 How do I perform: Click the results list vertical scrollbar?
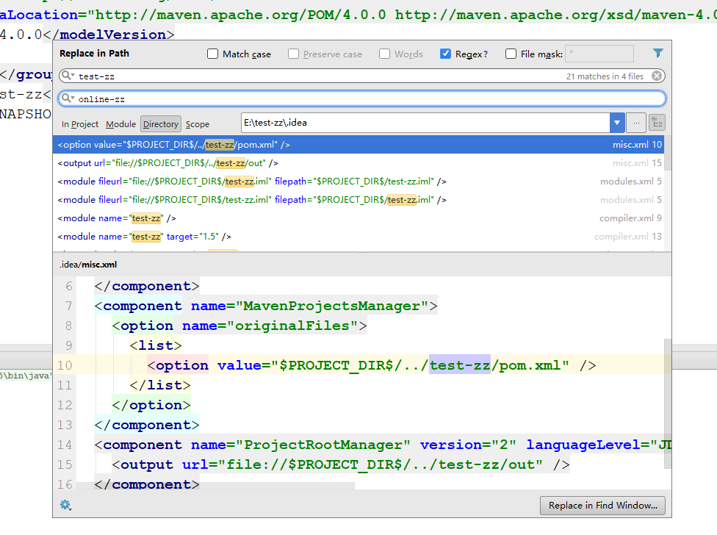[668, 153]
